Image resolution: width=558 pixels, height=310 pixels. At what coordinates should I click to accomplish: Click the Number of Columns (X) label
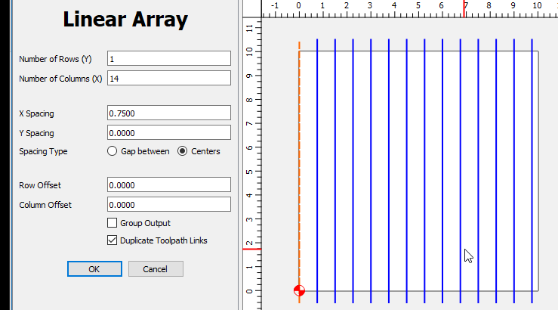[x=60, y=79]
